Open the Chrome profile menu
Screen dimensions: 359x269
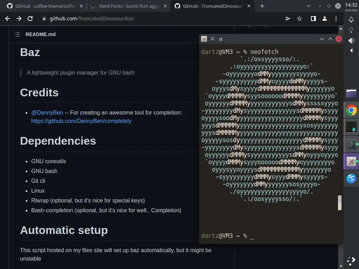coord(325,19)
